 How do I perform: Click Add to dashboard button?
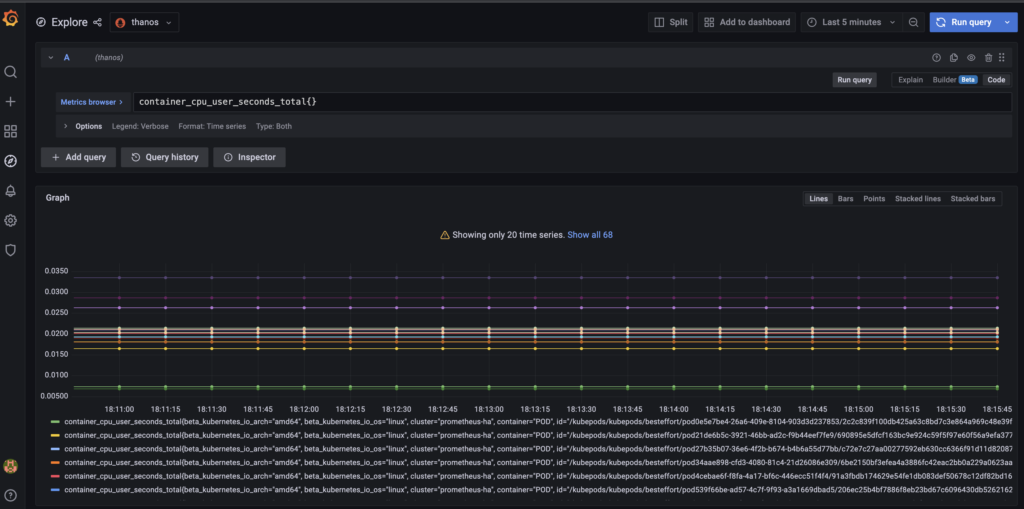[747, 22]
